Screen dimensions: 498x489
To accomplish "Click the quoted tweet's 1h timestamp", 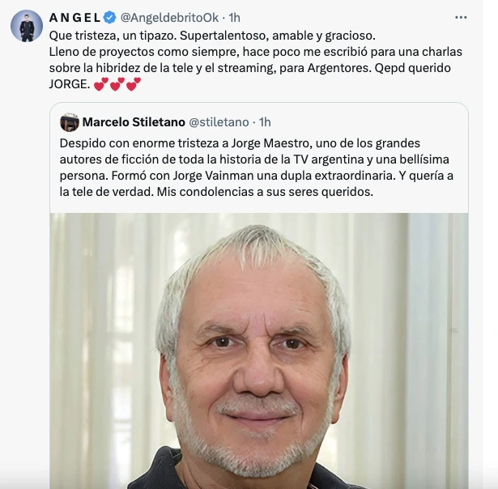I will 265,122.
